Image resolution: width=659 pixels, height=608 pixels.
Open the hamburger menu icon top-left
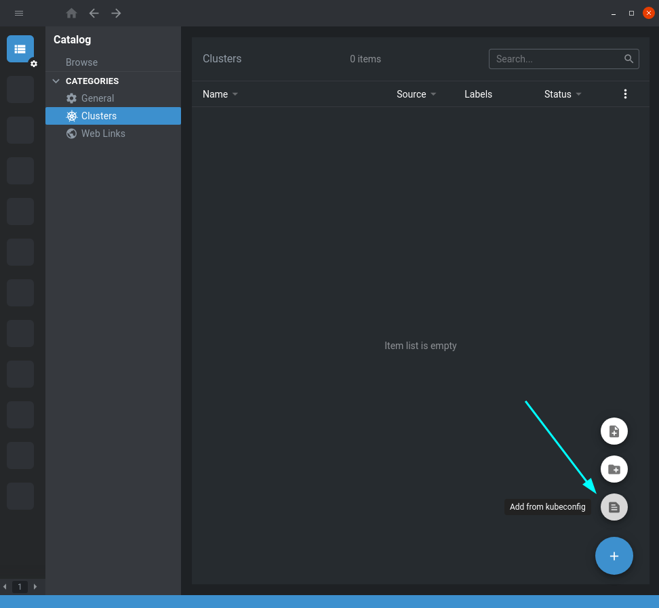click(x=19, y=13)
